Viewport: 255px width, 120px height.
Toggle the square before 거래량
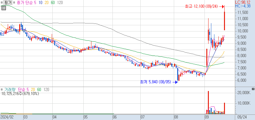click(x=2, y=89)
